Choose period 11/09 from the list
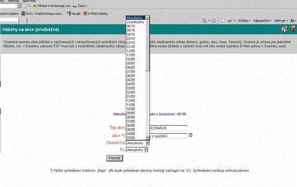Screen dimensions: 297x187 click(136, 55)
